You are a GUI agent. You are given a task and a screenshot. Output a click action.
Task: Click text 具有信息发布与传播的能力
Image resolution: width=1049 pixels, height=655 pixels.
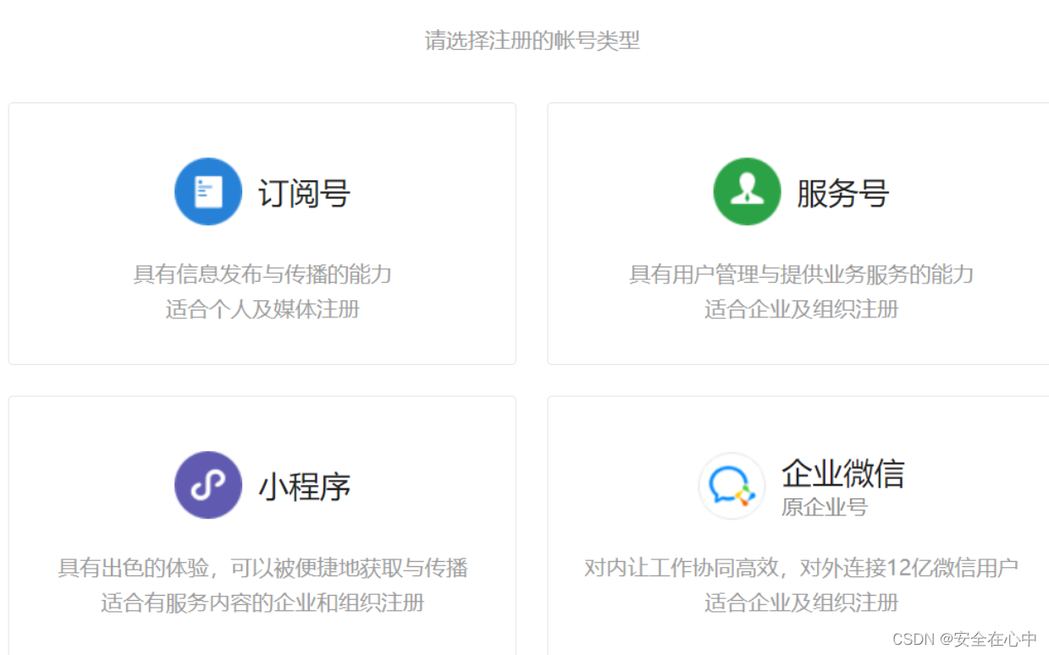point(262,274)
